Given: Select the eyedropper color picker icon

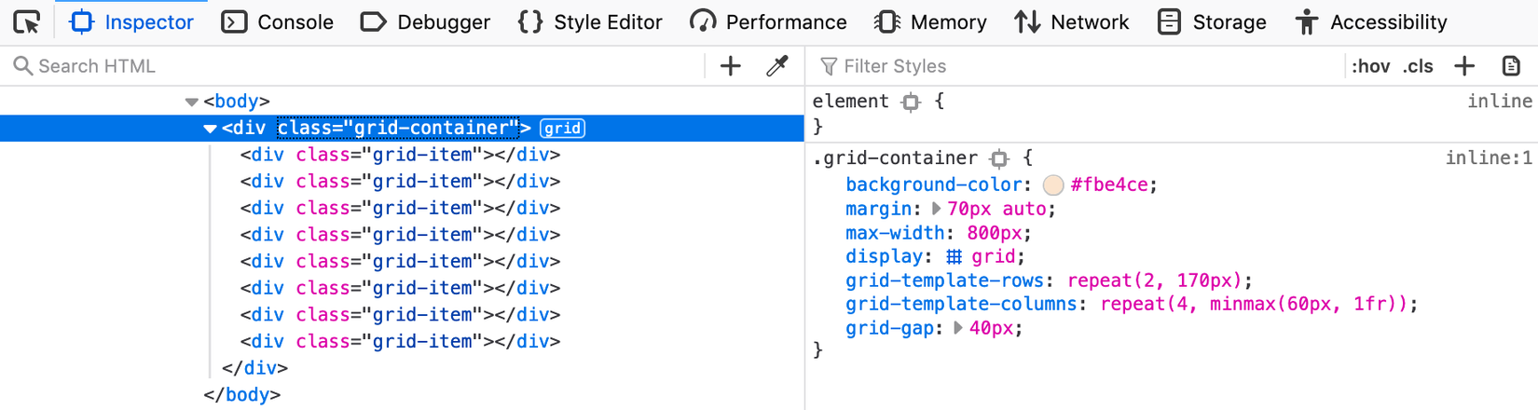Looking at the screenshot, I should coord(776,66).
